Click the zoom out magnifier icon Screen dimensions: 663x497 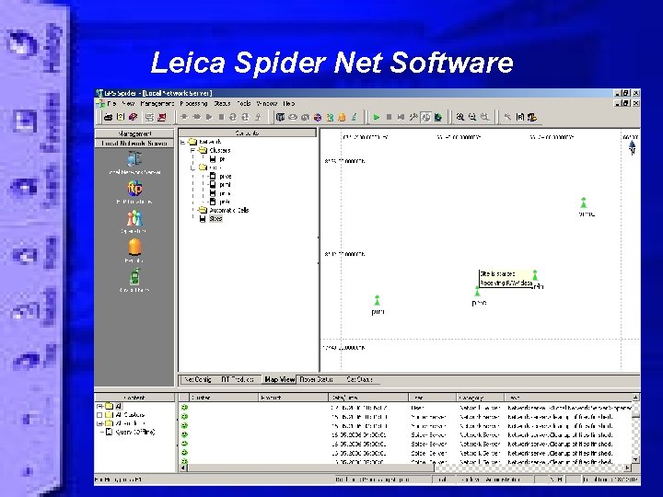click(x=472, y=117)
